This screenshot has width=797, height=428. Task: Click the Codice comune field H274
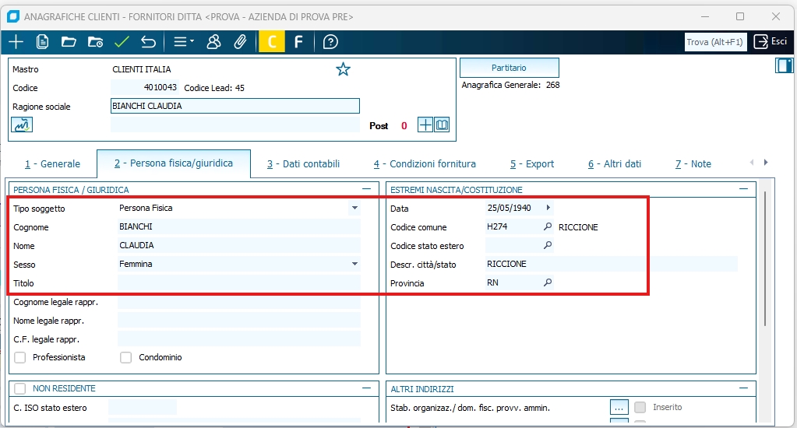513,226
